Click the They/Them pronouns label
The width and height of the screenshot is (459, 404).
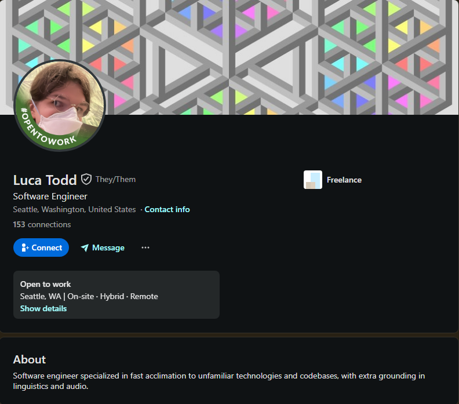[x=115, y=179]
